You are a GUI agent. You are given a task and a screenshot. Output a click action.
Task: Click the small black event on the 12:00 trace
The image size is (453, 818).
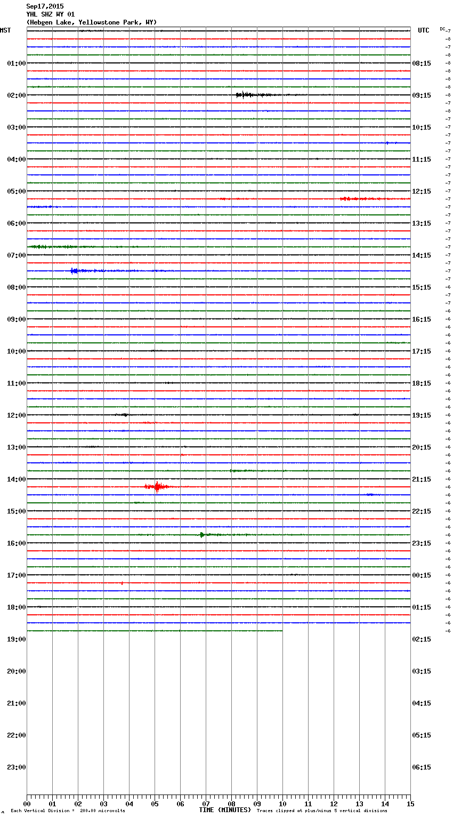point(123,415)
